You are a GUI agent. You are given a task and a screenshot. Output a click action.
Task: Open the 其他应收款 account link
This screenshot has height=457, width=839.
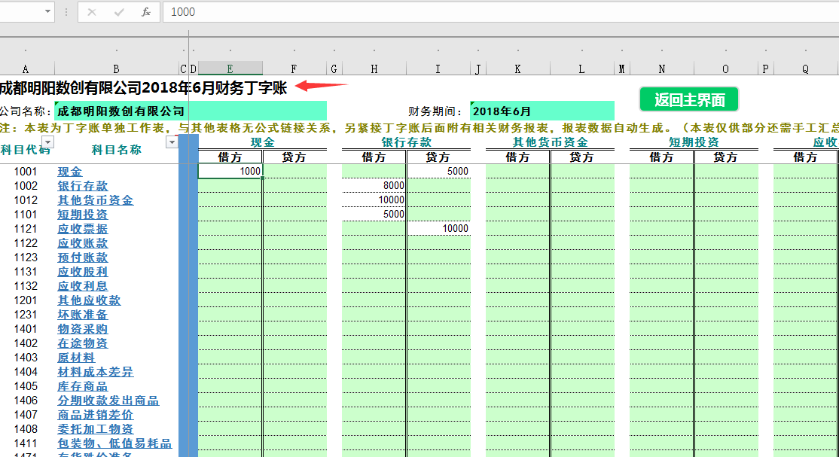click(x=89, y=300)
